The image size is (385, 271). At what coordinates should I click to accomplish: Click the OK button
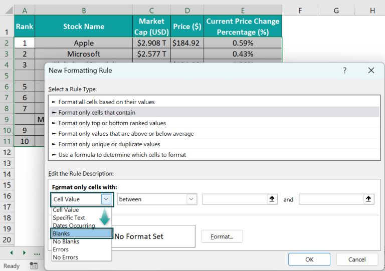(x=309, y=259)
